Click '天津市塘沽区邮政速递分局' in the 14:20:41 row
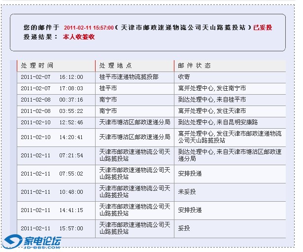The width and height of the screenshot is (303, 252). click(135, 137)
